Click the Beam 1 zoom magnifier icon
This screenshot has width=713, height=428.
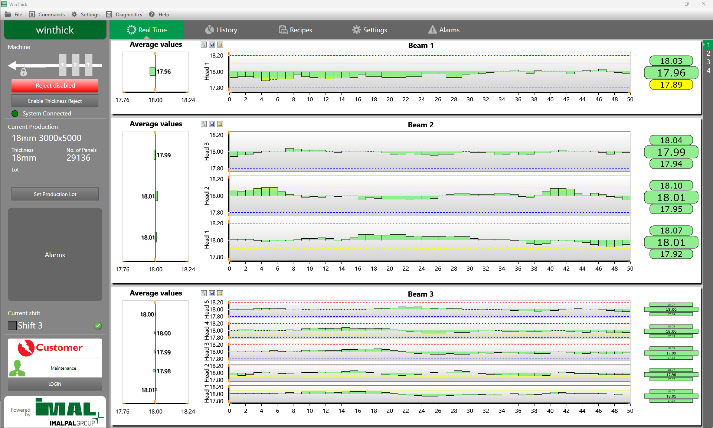[x=204, y=45]
